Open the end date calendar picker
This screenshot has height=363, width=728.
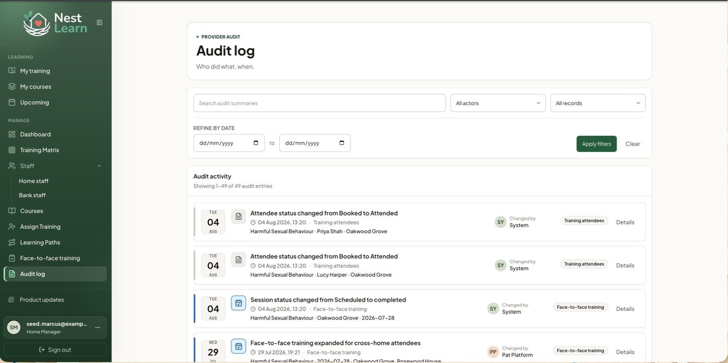pyautogui.click(x=342, y=143)
